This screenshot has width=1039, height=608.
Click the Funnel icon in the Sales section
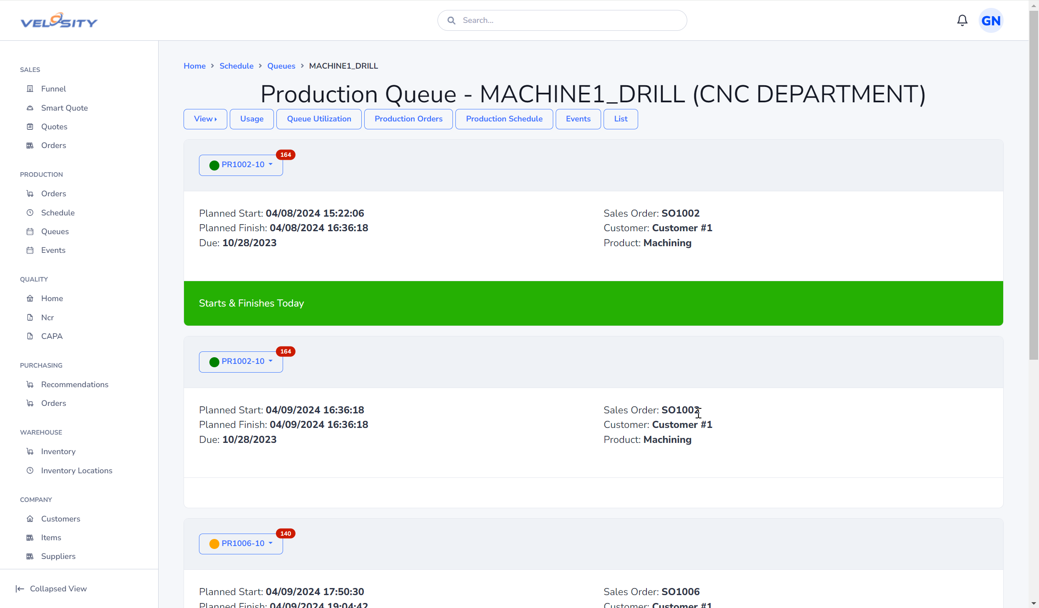click(x=30, y=89)
